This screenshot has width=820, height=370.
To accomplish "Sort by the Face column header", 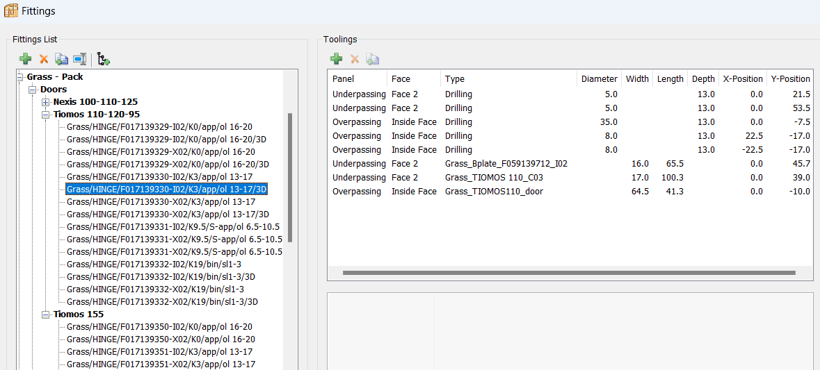I will [x=414, y=79].
